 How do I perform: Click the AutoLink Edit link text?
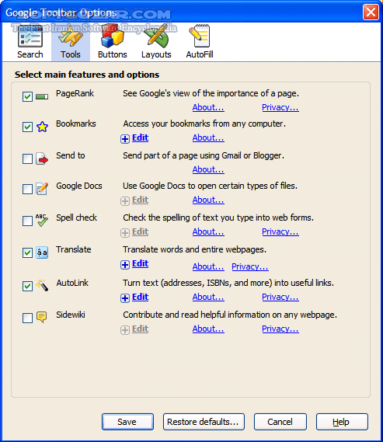pos(140,297)
